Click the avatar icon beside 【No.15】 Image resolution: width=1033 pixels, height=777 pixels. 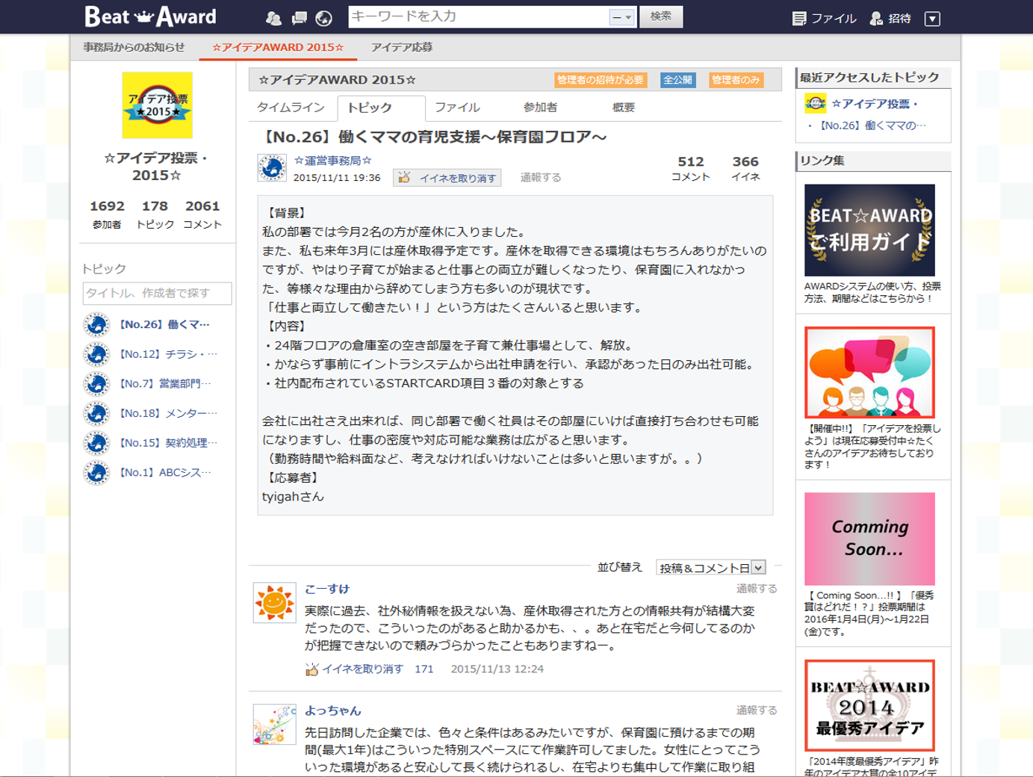click(x=96, y=443)
